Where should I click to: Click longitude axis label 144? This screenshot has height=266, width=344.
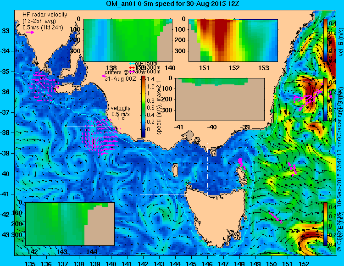tap(175, 263)
